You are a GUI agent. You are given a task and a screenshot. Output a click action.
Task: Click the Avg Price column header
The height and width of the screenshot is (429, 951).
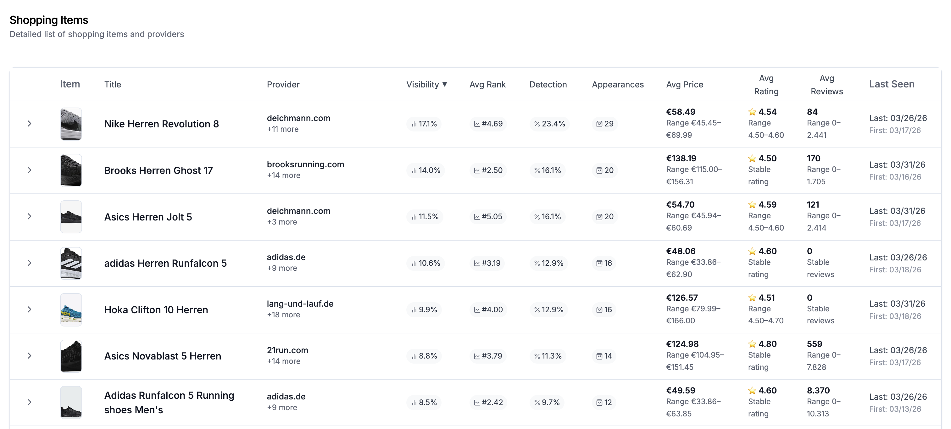(684, 85)
